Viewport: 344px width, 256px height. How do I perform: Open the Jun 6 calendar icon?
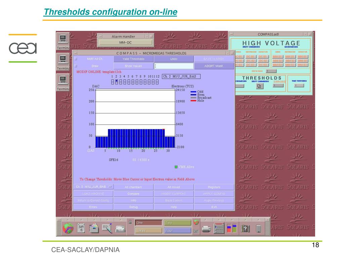pos(81,228)
